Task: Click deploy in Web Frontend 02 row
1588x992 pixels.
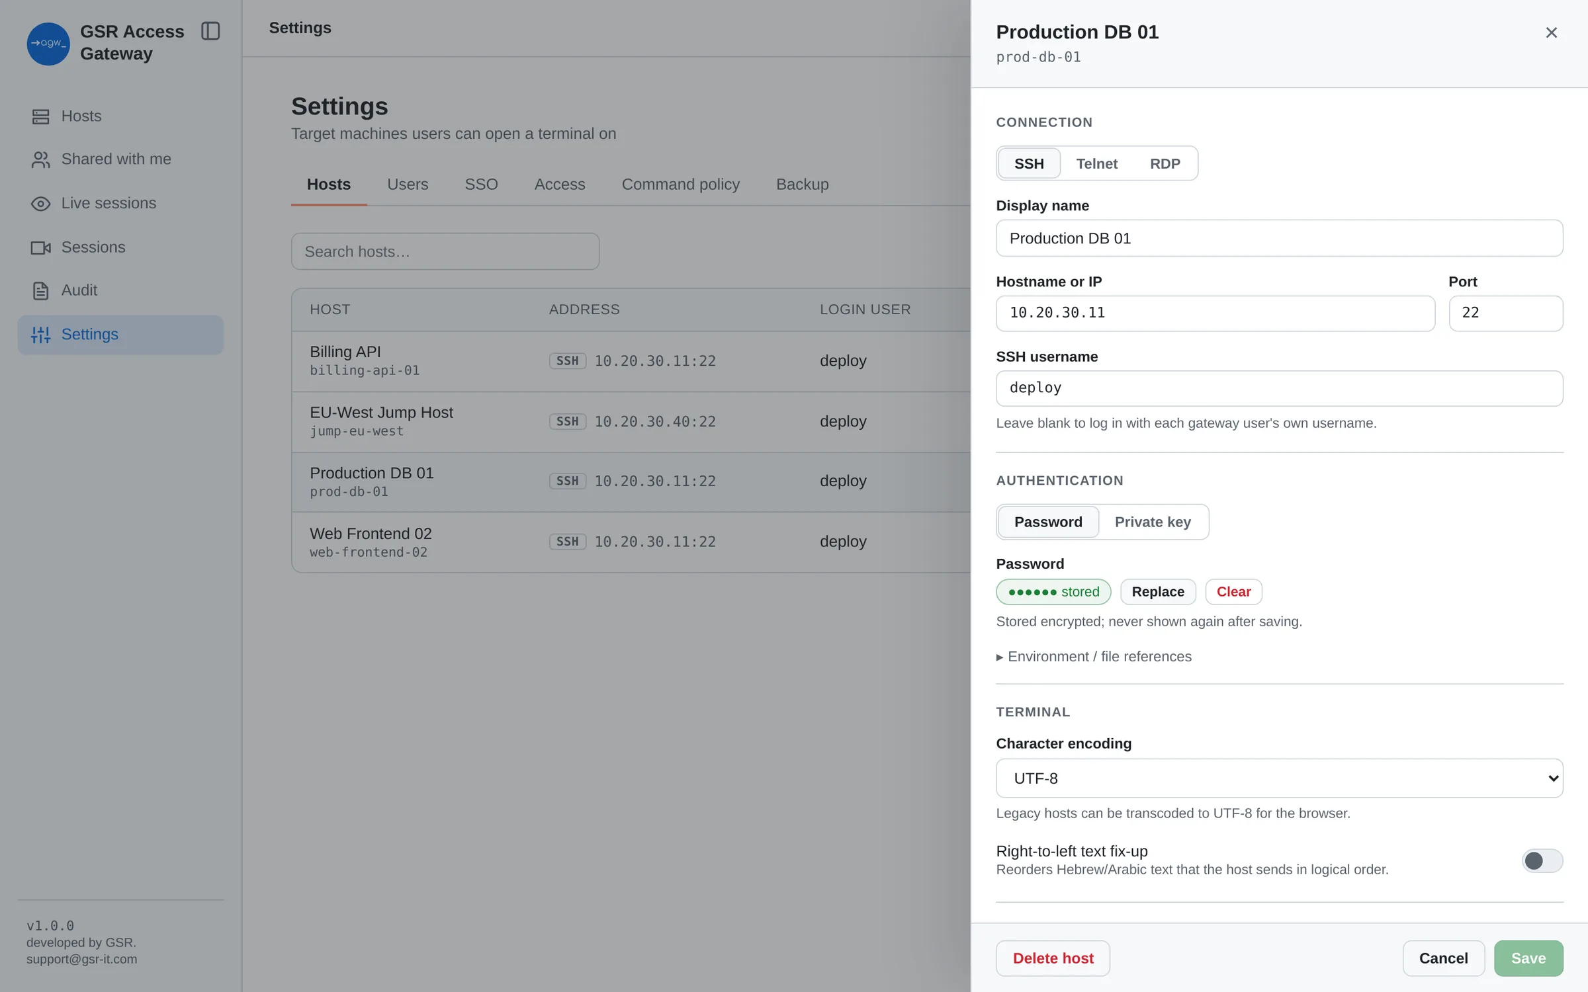Action: pos(843,542)
